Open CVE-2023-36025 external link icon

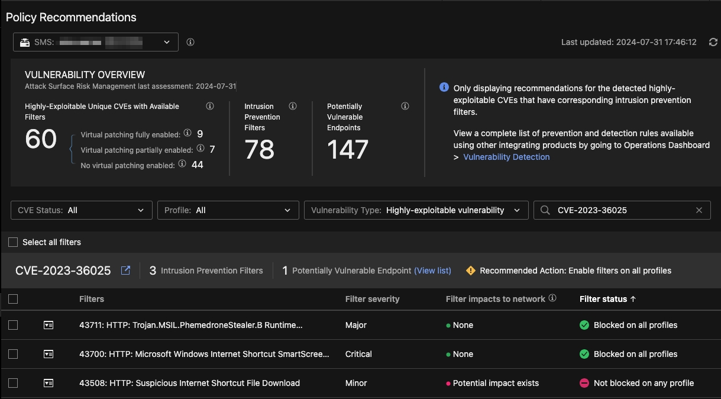[125, 271]
